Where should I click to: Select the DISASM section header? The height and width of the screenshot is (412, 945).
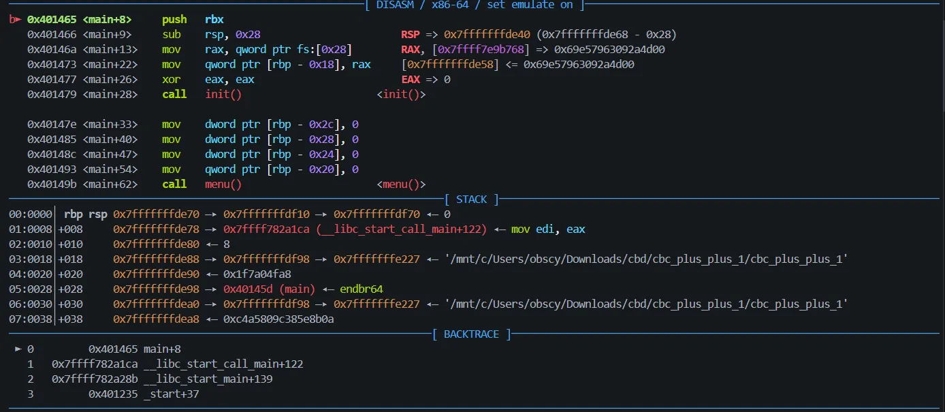[x=475, y=5]
